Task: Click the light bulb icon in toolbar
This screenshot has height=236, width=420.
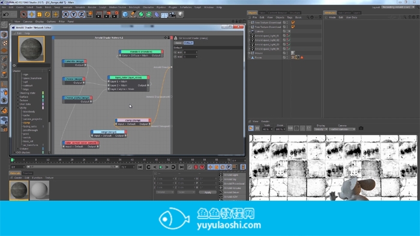Action: coord(181,14)
